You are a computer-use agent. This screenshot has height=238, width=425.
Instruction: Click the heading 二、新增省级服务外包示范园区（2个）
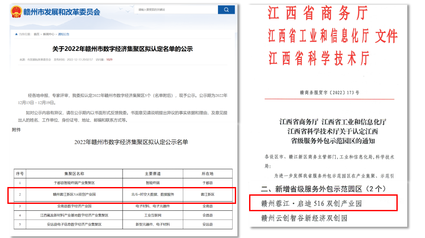click(x=323, y=189)
